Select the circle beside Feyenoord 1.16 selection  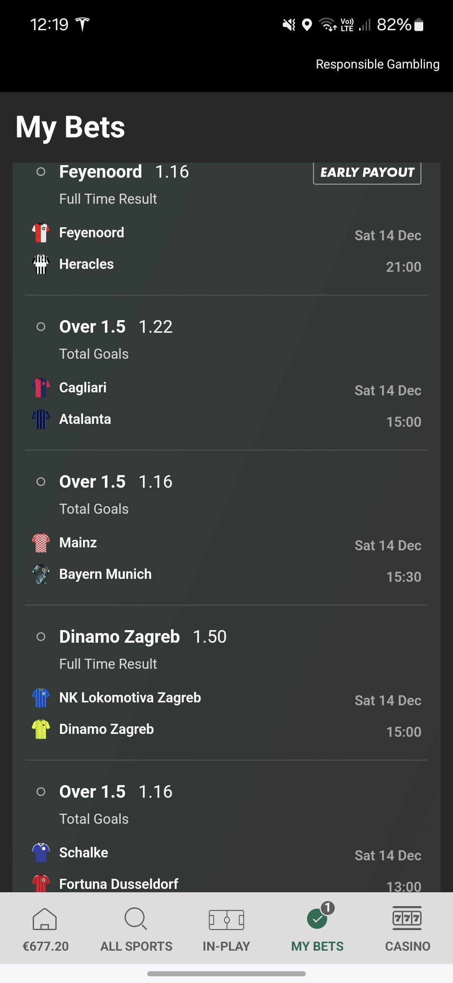[41, 172]
